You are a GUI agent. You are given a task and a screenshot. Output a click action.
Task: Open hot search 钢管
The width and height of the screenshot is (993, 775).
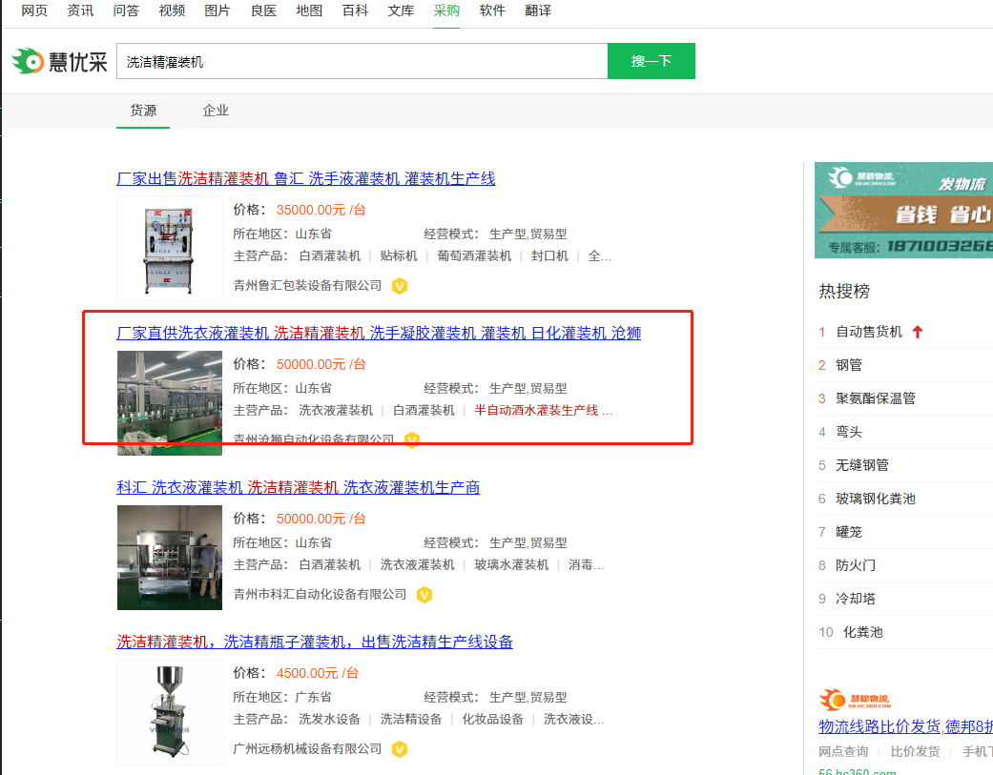(x=849, y=365)
